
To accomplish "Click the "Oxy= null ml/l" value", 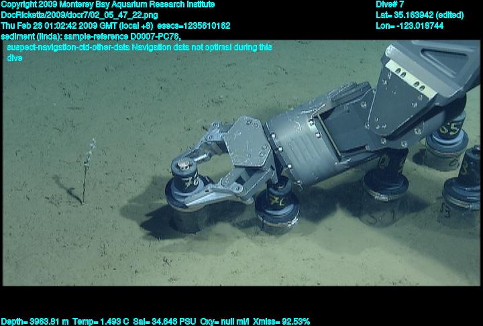I will coord(225,321).
